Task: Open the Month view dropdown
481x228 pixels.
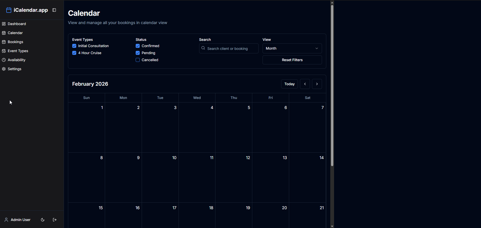Action: pyautogui.click(x=292, y=48)
